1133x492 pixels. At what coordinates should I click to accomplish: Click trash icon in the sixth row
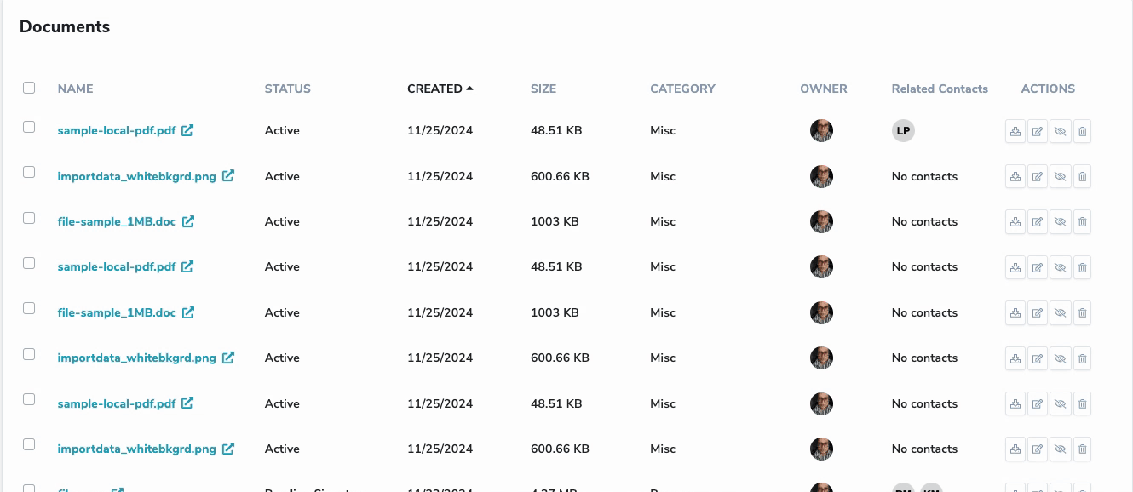pyautogui.click(x=1082, y=358)
